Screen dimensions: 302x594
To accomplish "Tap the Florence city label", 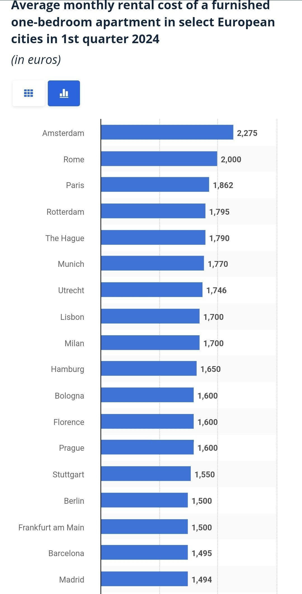I will [69, 422].
